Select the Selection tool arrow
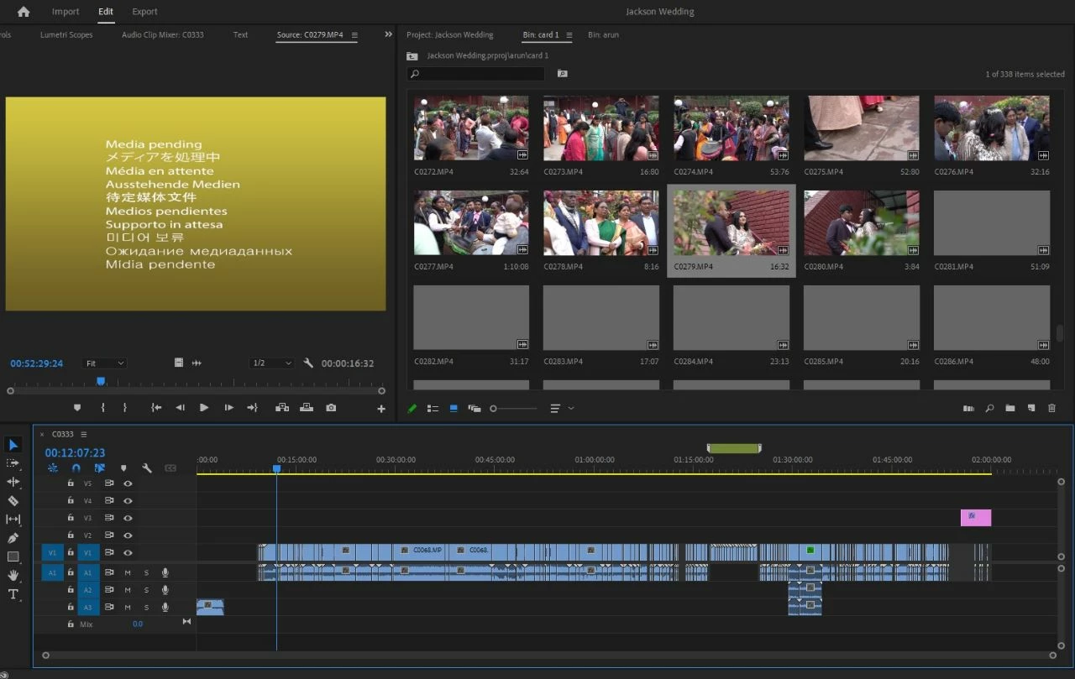1075x679 pixels. click(13, 444)
